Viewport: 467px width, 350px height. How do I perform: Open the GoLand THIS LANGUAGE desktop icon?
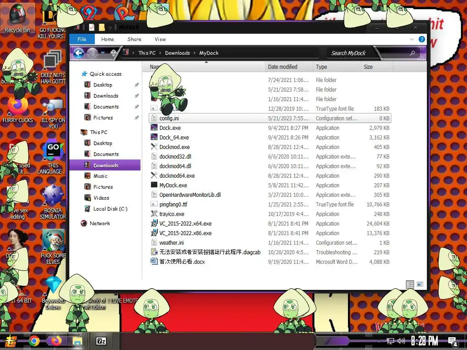pos(53,158)
